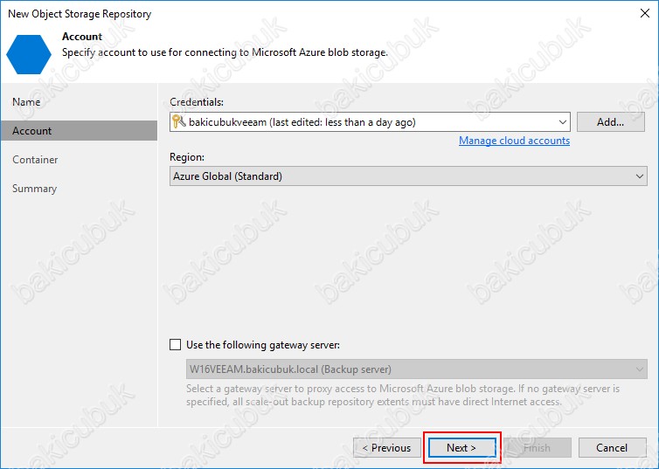Click the 'Use the following gateway server:' label
Screen dimensions: 659x469
[x=263, y=345]
